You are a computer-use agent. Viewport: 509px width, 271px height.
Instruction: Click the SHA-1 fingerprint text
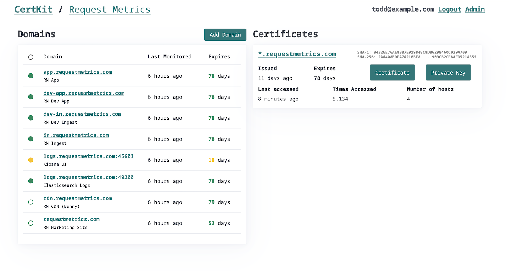point(412,52)
